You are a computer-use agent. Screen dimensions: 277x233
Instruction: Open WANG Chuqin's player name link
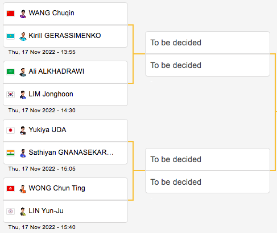click(51, 13)
